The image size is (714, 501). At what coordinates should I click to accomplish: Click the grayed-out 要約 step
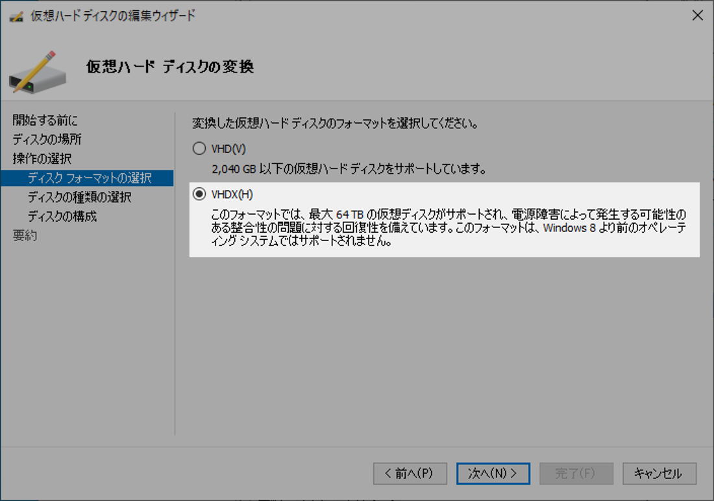pyautogui.click(x=23, y=235)
